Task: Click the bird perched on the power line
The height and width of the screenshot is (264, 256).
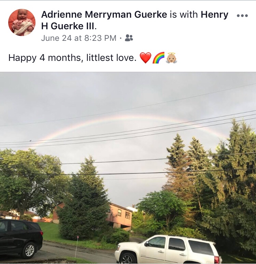Action: pyautogui.click(x=31, y=141)
